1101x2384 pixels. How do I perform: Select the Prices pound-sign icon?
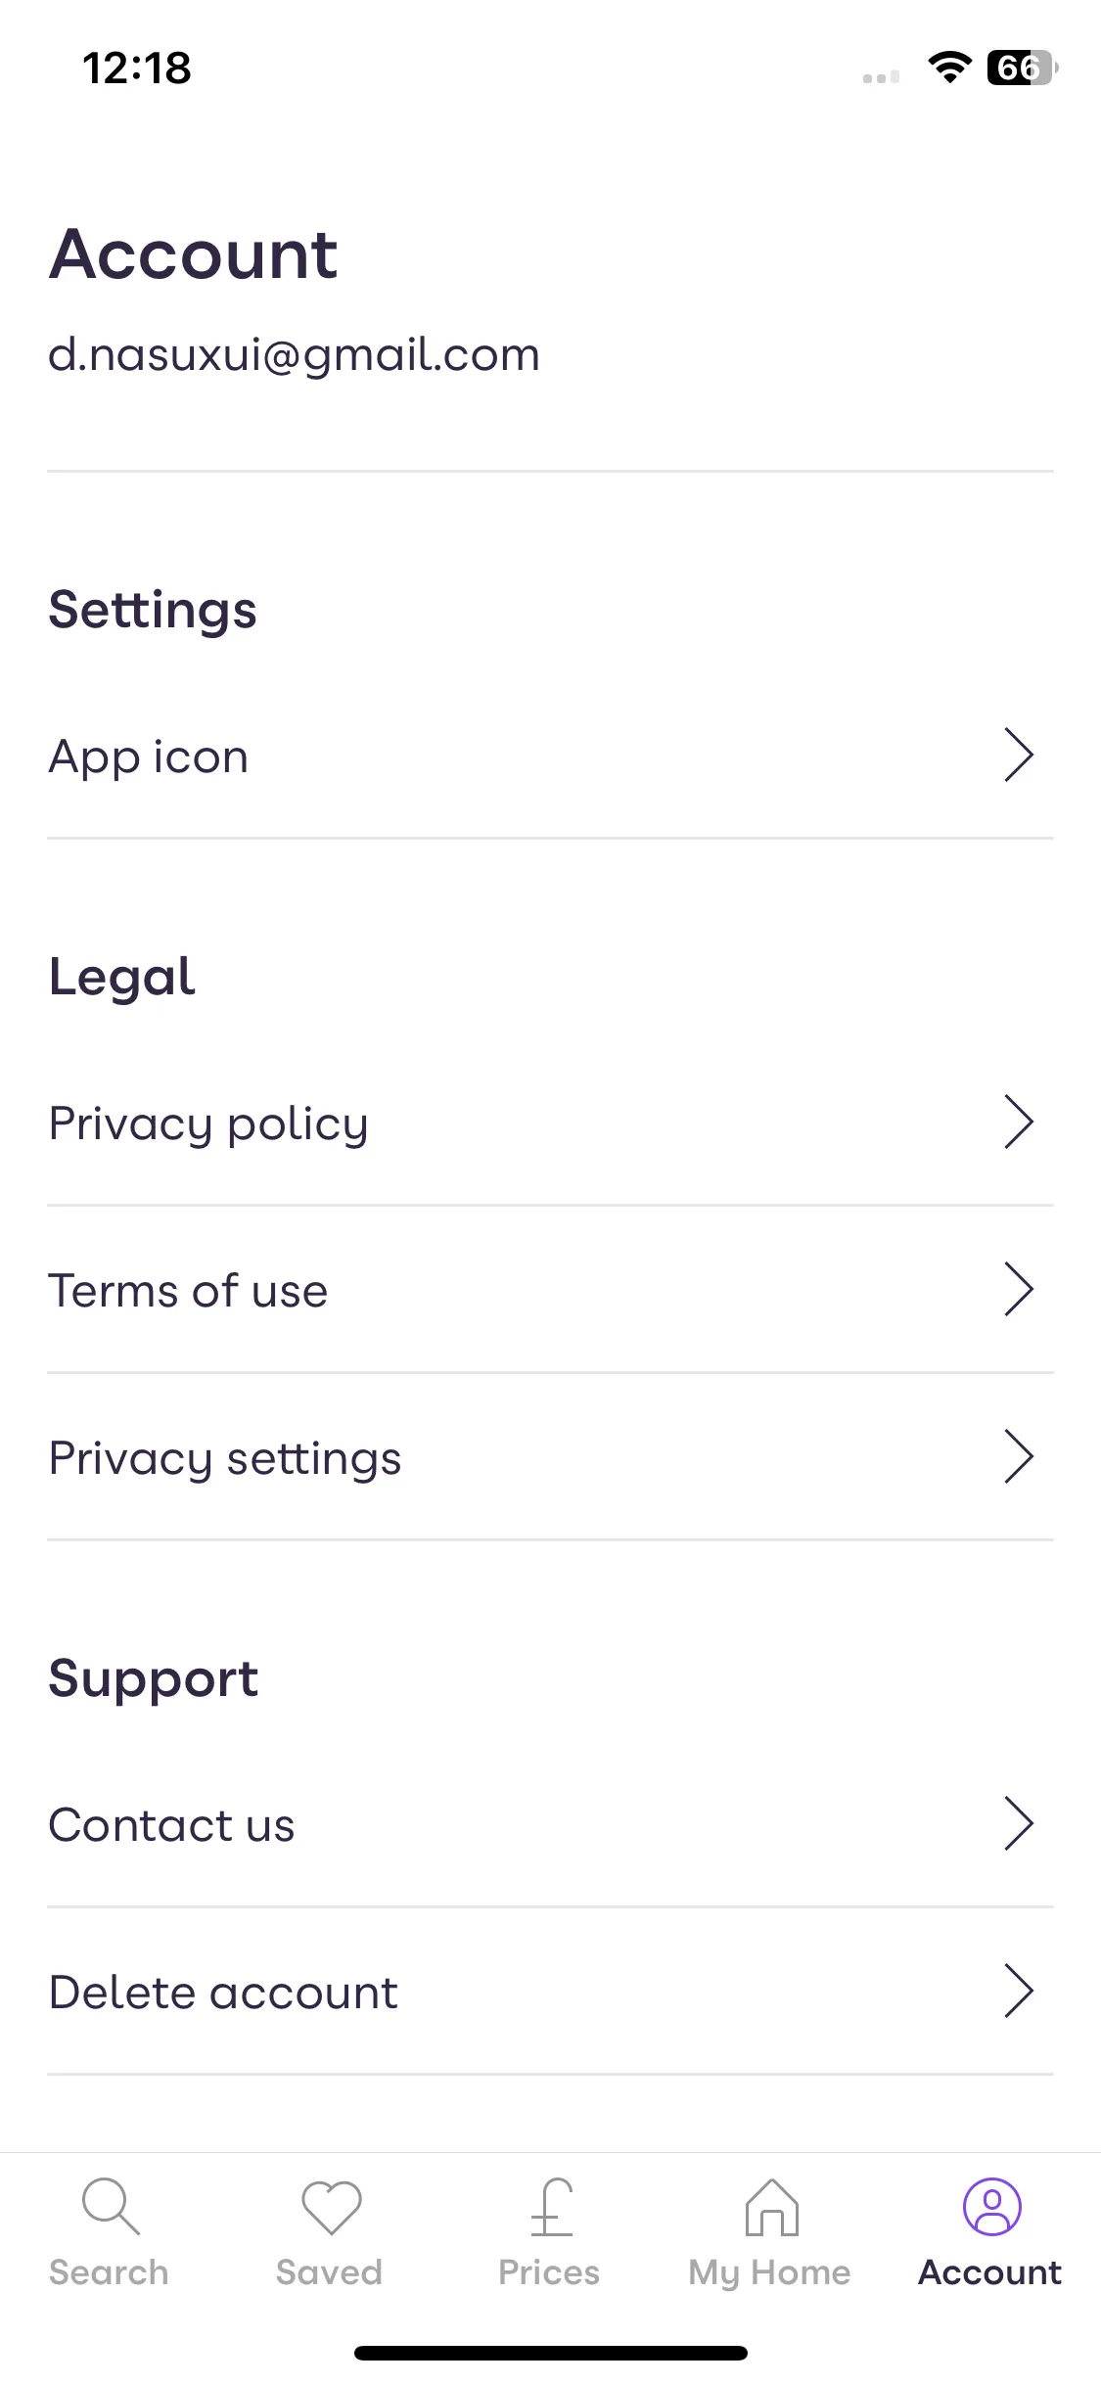click(x=551, y=2207)
